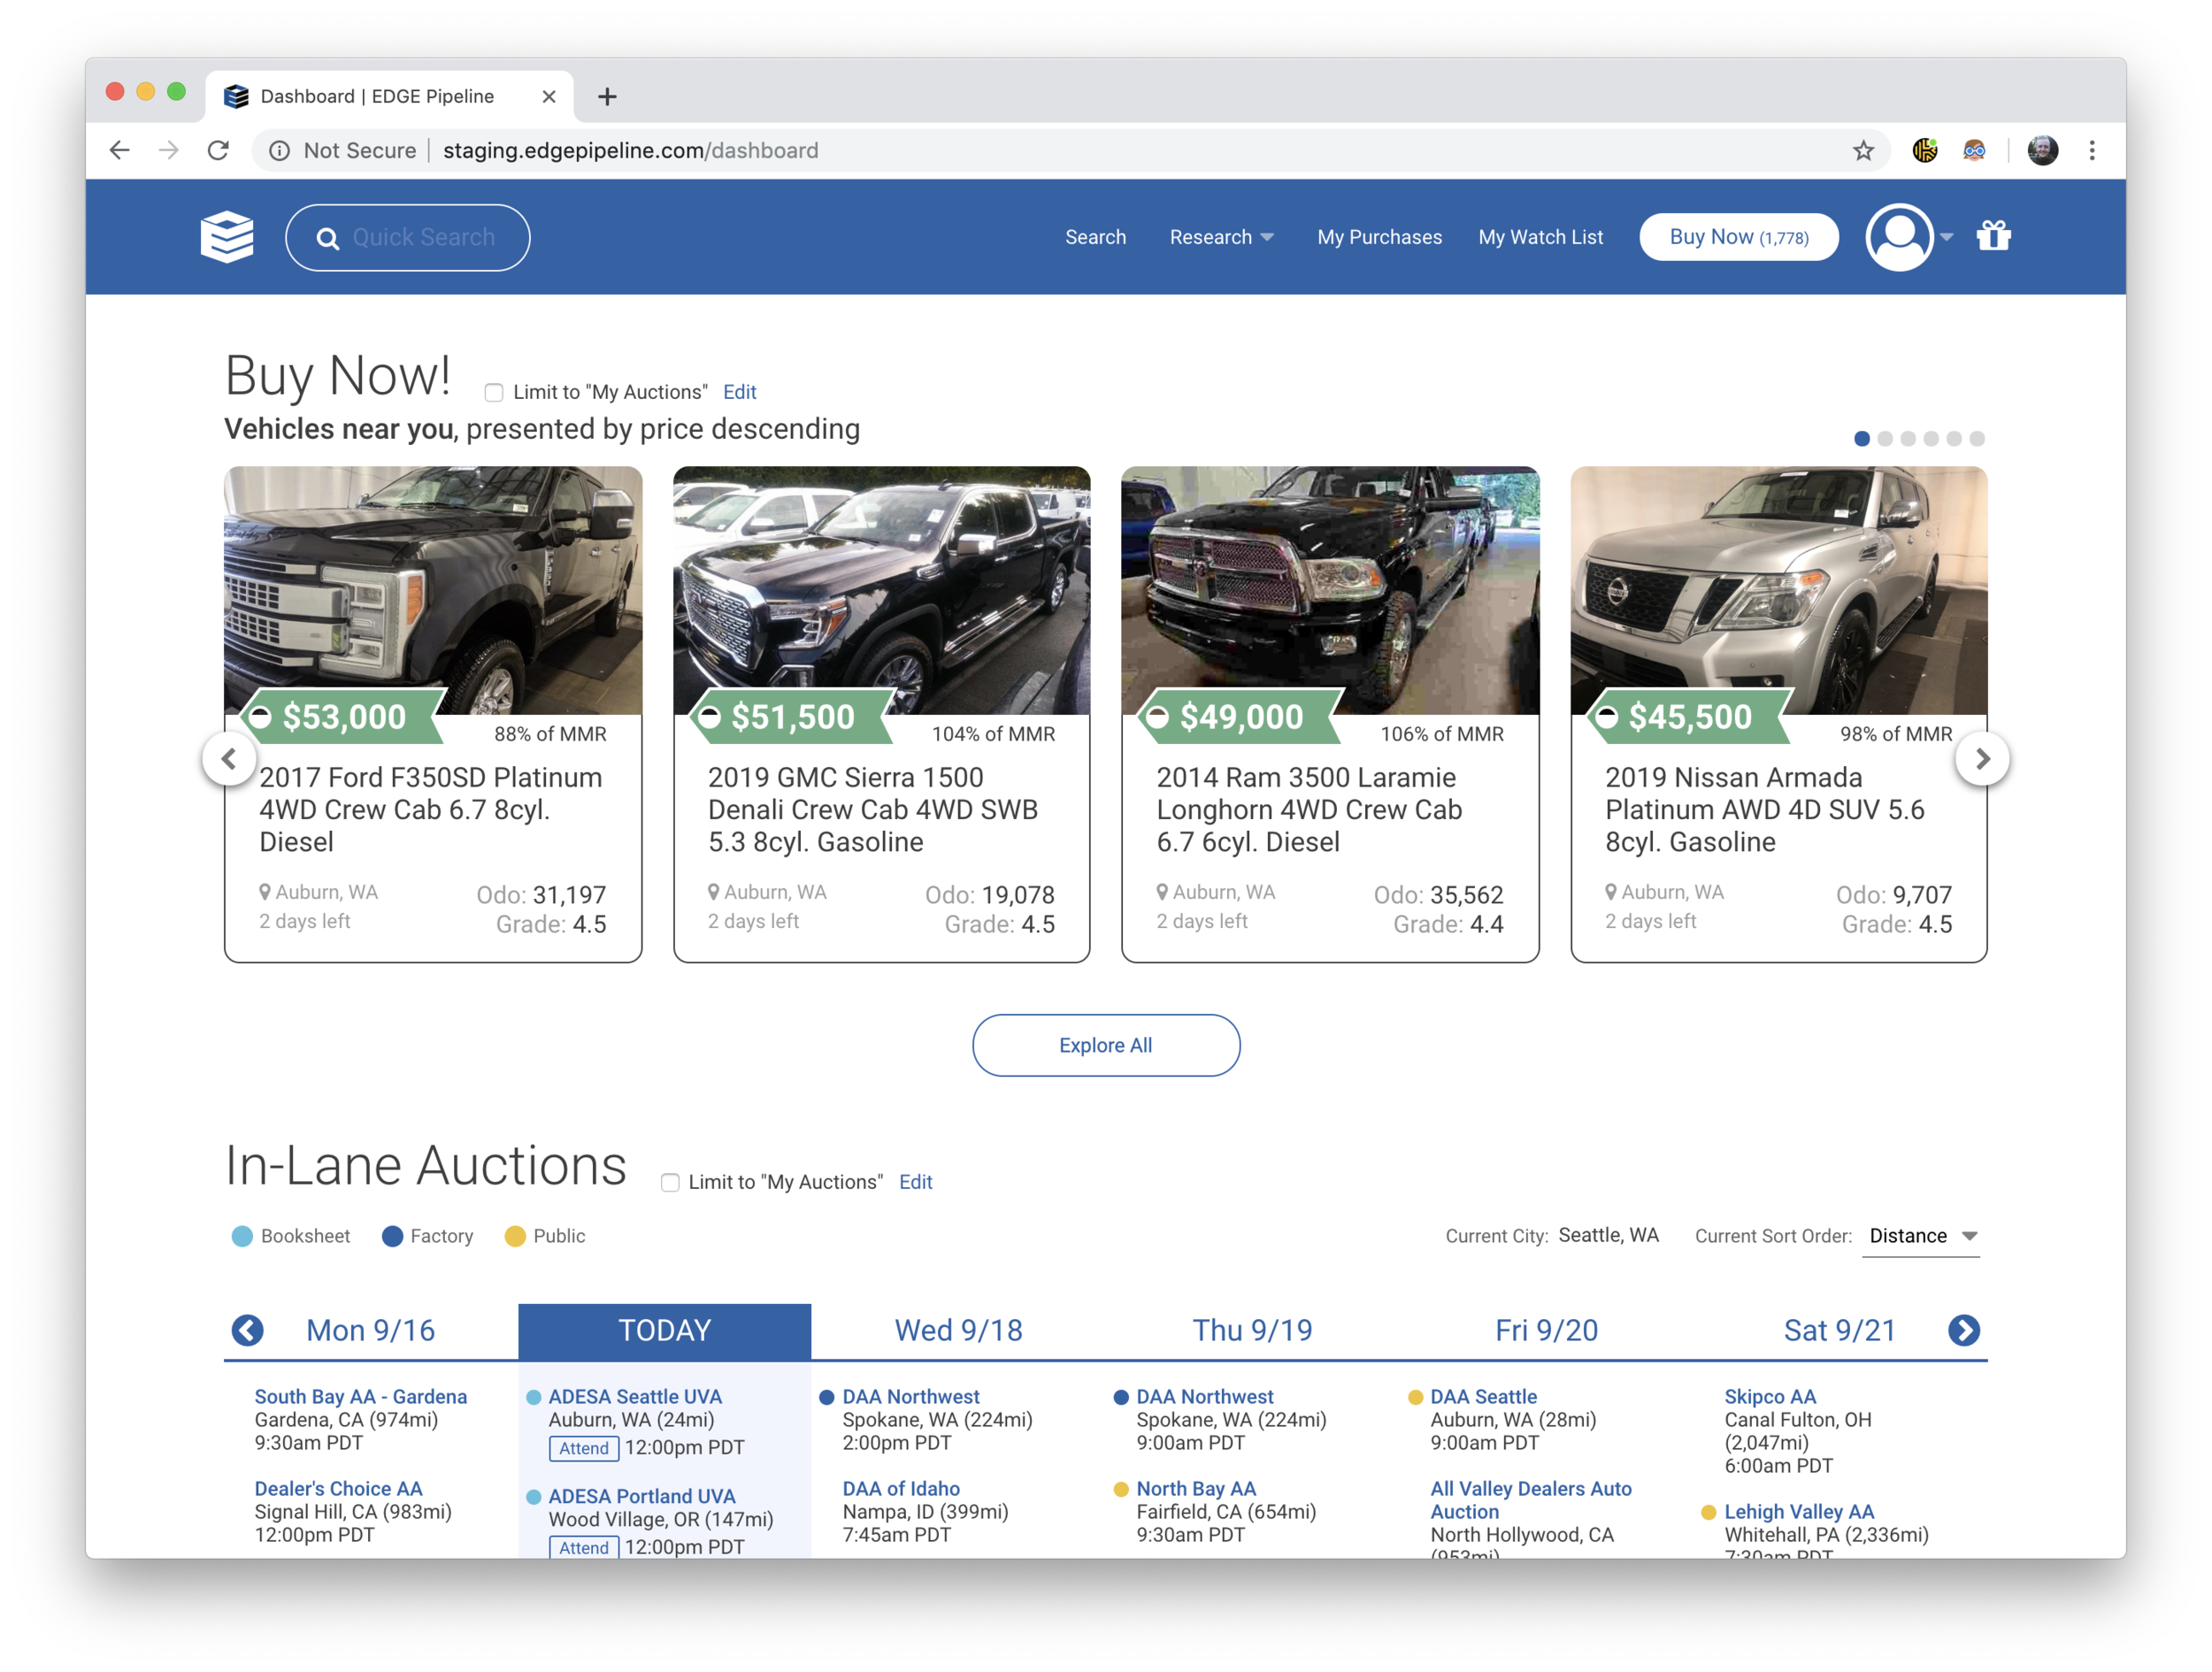Select second carousel page dot
Viewport: 2212px width, 1672px height.
click(x=1885, y=438)
